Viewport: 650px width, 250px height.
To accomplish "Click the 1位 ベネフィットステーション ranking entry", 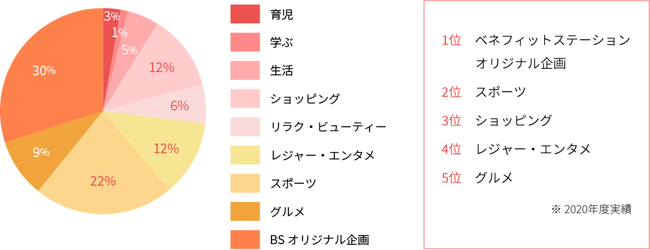I will 536,52.
